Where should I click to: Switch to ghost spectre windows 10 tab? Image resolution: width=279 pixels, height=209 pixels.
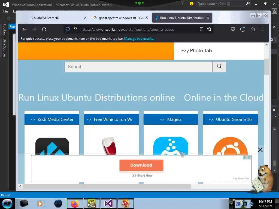click(x=120, y=18)
